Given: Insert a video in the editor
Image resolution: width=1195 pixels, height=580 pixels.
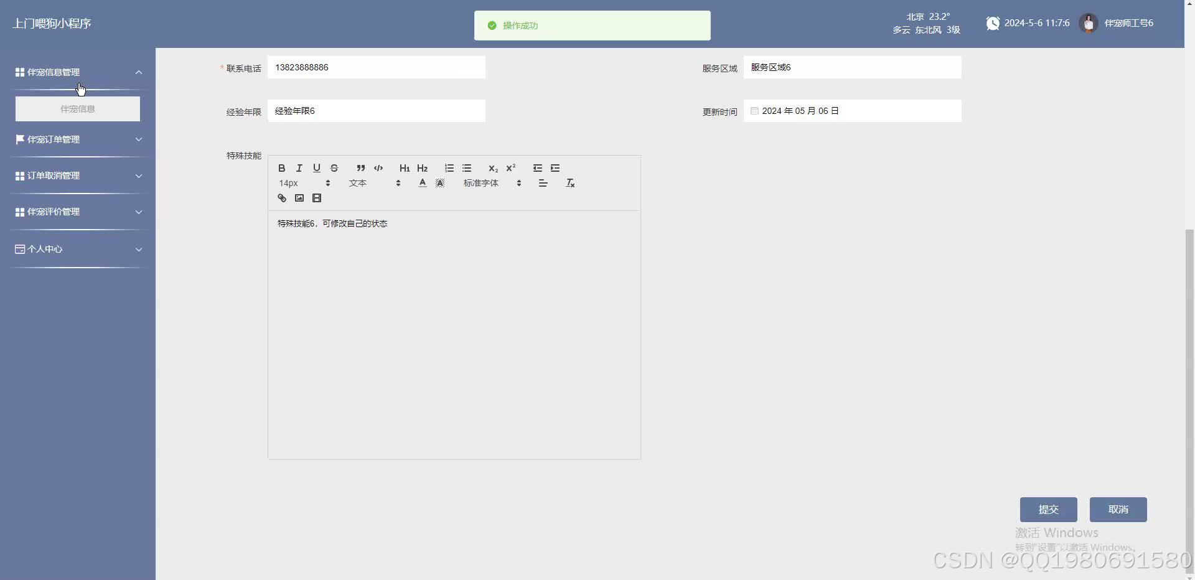Looking at the screenshot, I should tap(316, 198).
